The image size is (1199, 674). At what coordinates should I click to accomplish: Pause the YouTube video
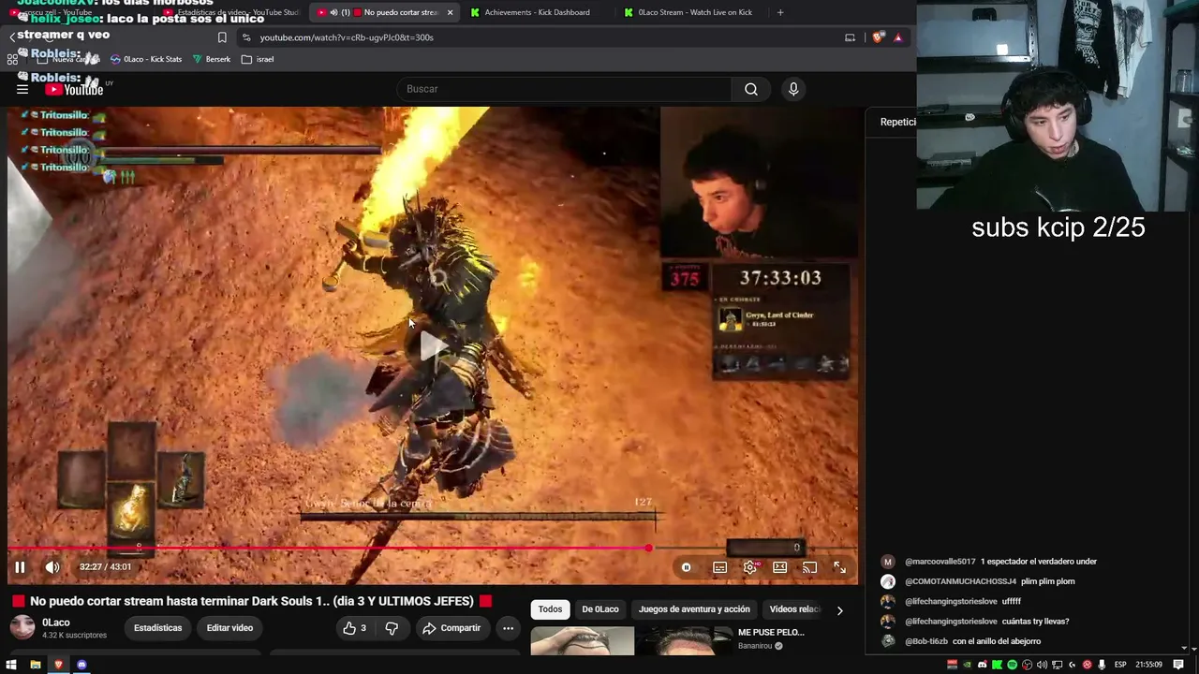click(20, 567)
